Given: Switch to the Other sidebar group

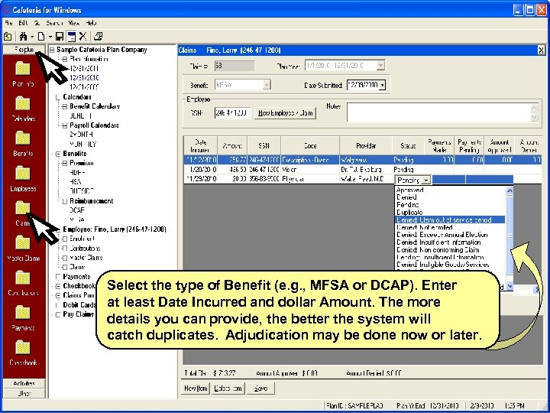Looking at the screenshot, I should click(24, 393).
